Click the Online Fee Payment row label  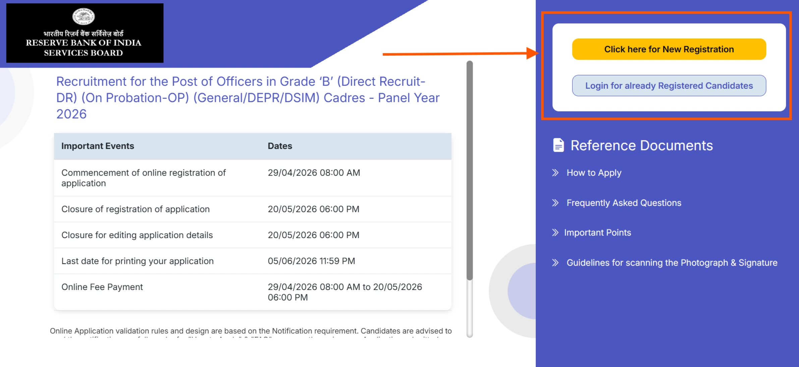(102, 287)
